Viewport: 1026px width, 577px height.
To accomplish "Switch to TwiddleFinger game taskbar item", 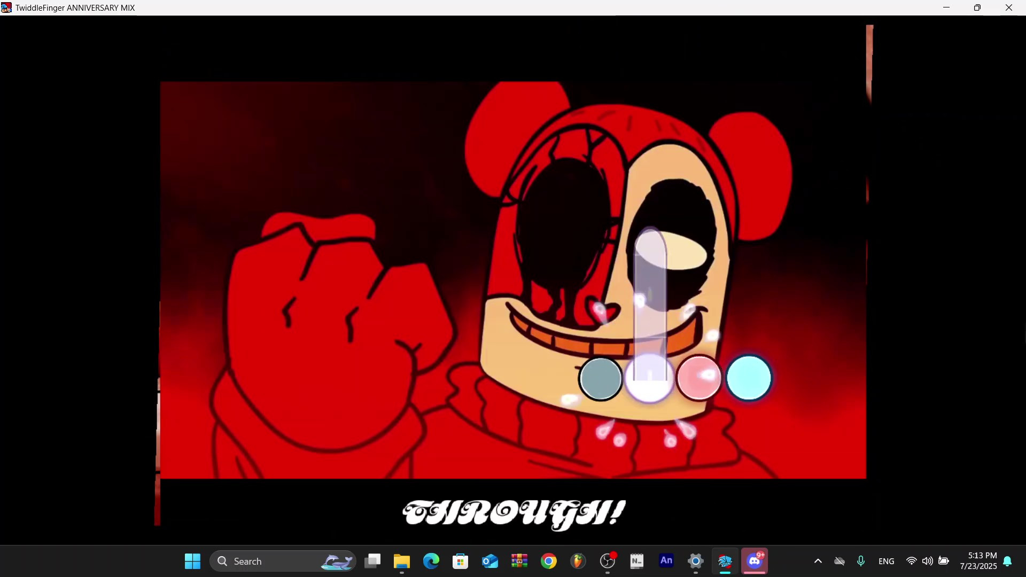I will [725, 561].
